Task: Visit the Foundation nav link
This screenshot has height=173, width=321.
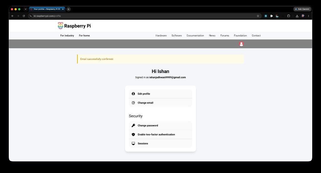Action: [x=240, y=35]
